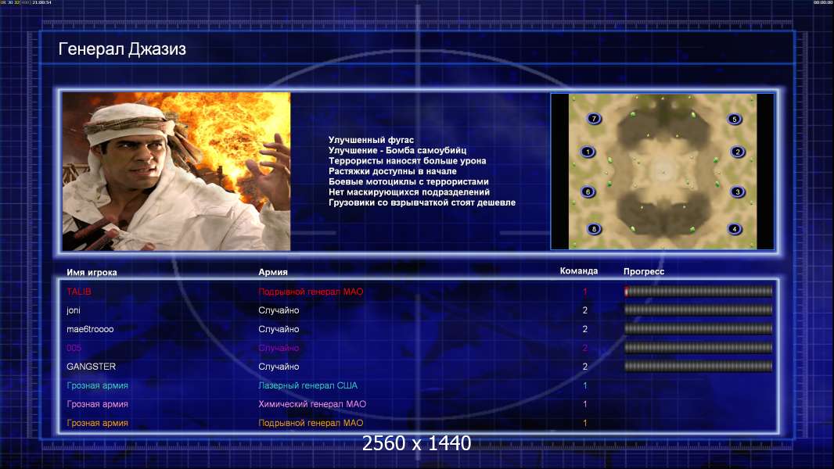Click the 'Химический генерал МАО' army entry
834x469 pixels.
312,404
